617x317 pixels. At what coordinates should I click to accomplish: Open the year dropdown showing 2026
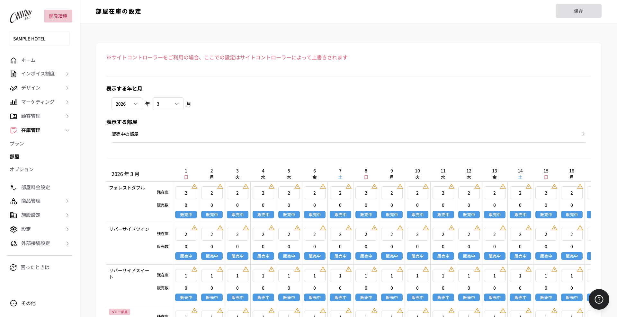point(127,104)
